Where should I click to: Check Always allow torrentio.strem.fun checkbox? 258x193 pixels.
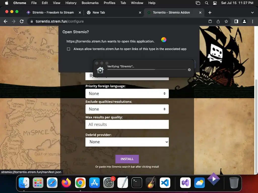tap(69, 49)
